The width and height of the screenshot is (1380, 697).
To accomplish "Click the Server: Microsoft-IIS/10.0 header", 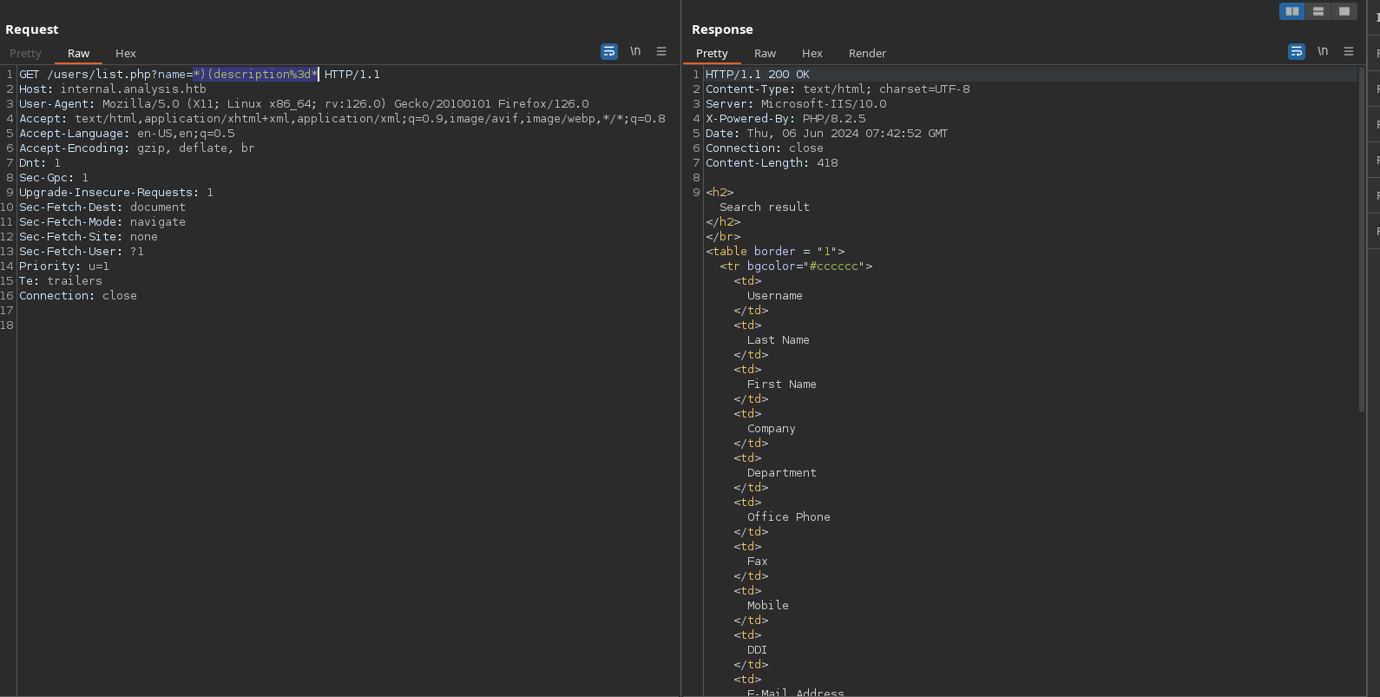I will pos(796,104).
